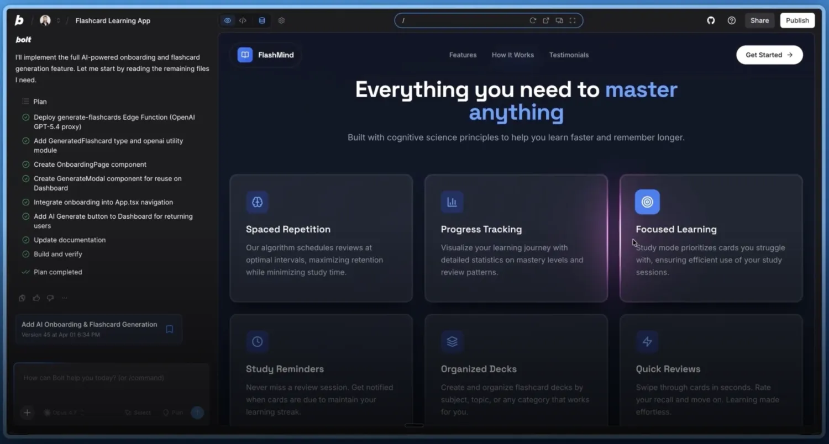Give thumbs up to the response

click(36, 298)
